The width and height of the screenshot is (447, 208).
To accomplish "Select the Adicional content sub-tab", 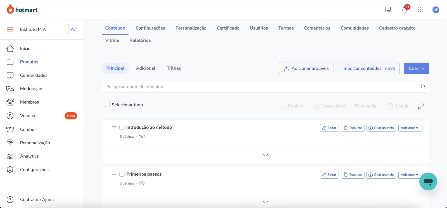I will 146,68.
